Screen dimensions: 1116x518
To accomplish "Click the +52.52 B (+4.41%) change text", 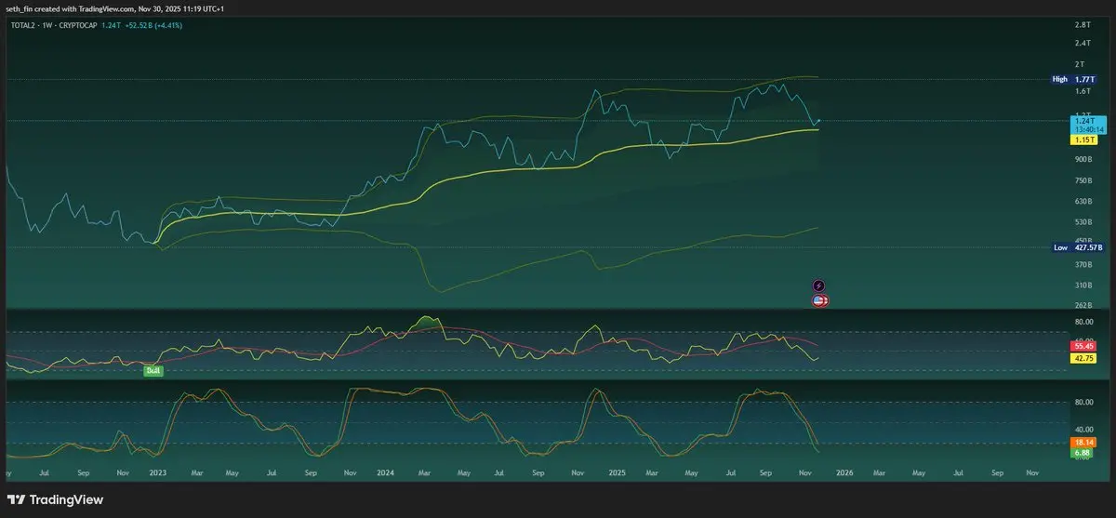I will 155,25.
